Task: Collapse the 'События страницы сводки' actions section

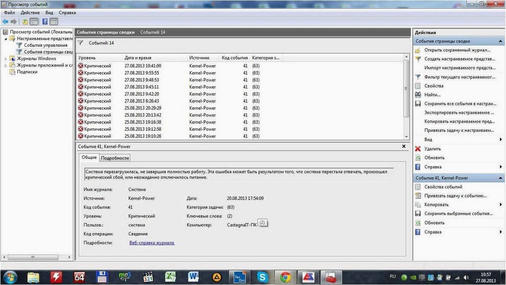Action: 501,41
